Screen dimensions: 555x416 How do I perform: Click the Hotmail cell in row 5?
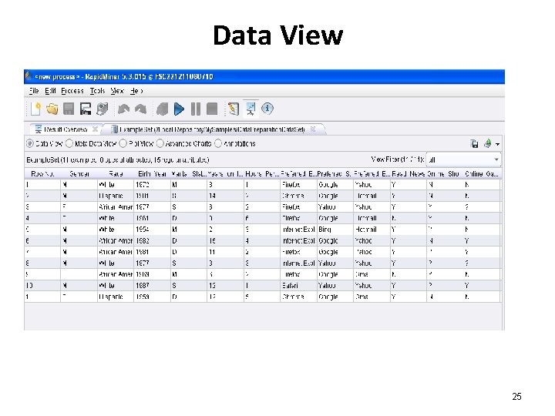point(372,230)
